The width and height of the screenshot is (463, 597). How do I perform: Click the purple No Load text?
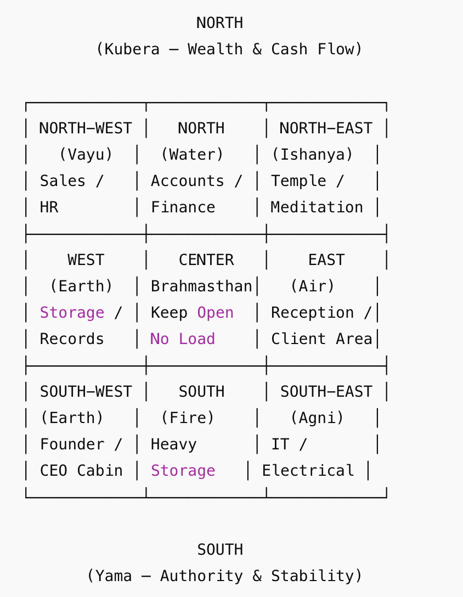coord(183,339)
